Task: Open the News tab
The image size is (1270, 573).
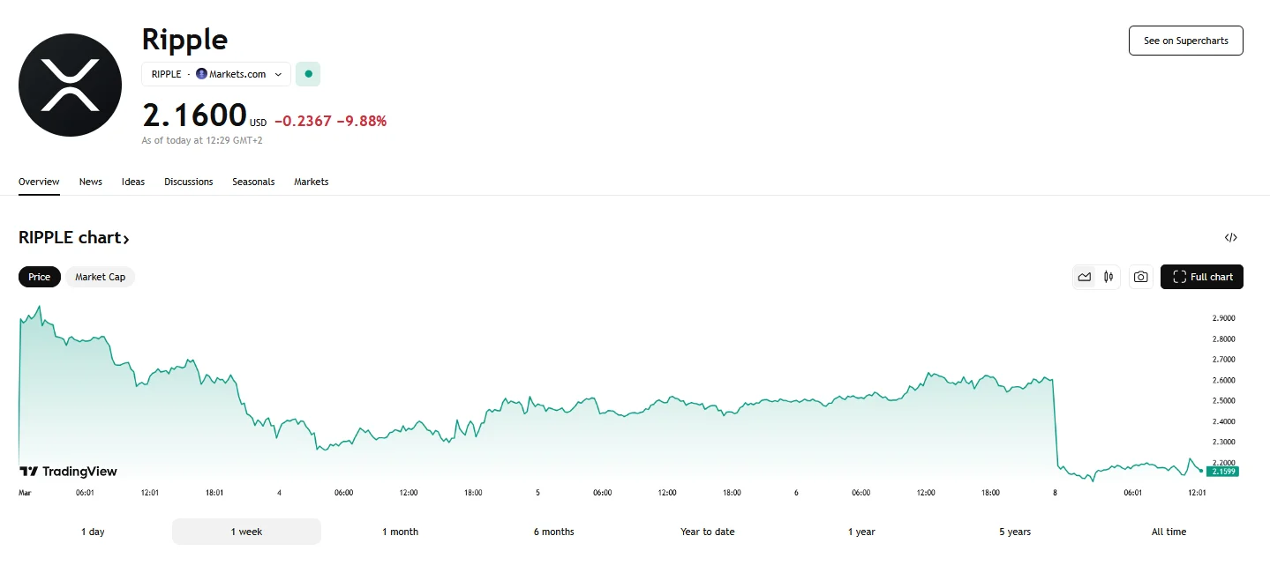Action: click(90, 182)
